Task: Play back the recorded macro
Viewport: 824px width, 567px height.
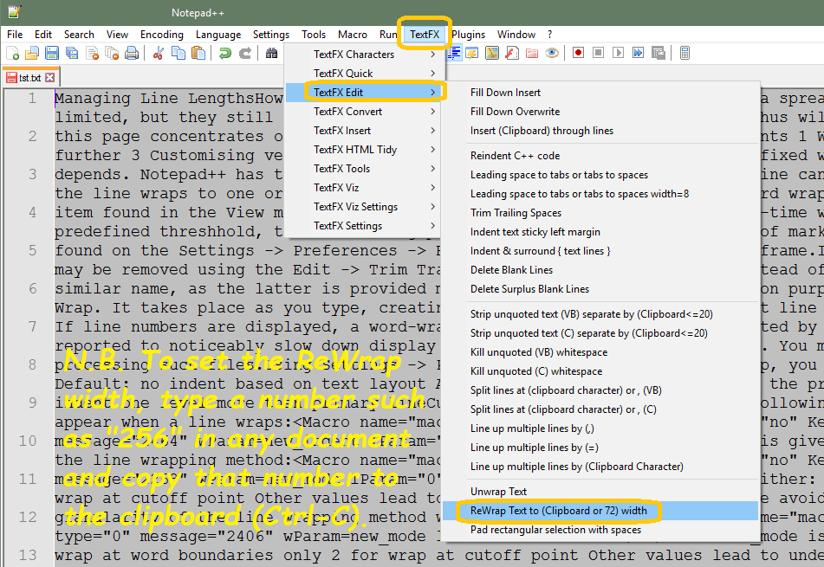Action: 618,53
